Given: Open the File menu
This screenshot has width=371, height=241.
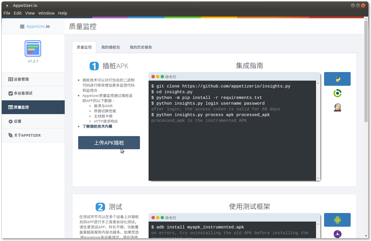Looking at the screenshot, I should 7,13.
